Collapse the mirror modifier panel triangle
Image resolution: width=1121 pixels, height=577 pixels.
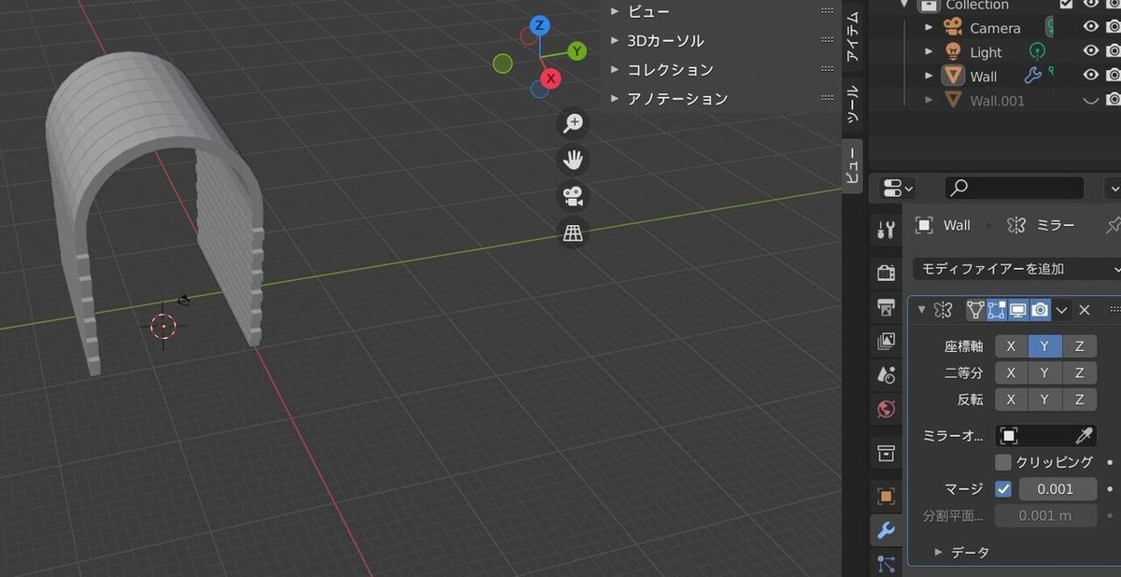(921, 310)
